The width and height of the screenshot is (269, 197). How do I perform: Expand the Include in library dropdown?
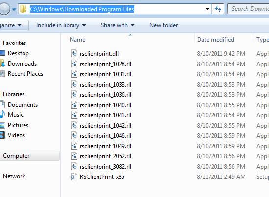tap(61, 25)
